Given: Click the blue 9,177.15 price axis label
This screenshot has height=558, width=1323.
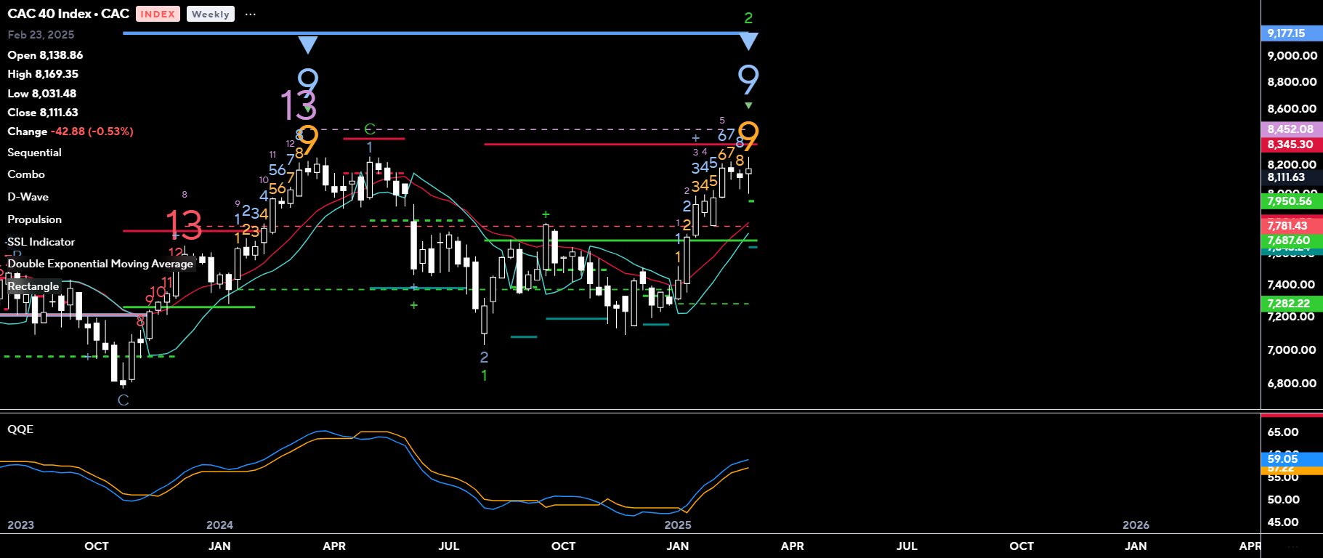Looking at the screenshot, I should click(x=1286, y=33).
